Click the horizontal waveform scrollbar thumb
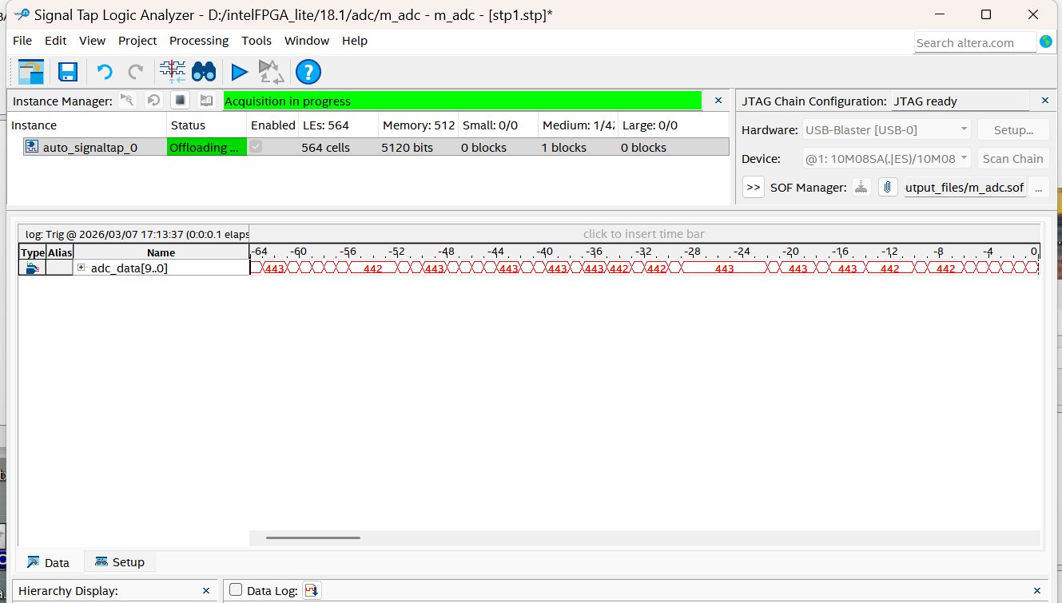Image resolution: width=1062 pixels, height=603 pixels. [313, 538]
